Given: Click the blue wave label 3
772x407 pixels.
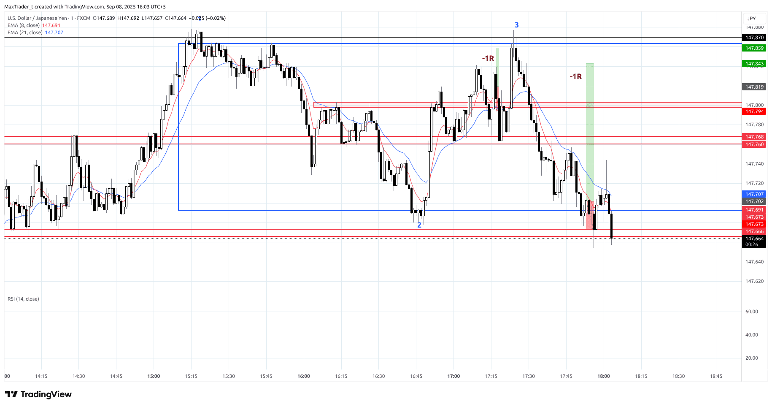Looking at the screenshot, I should 516,25.
